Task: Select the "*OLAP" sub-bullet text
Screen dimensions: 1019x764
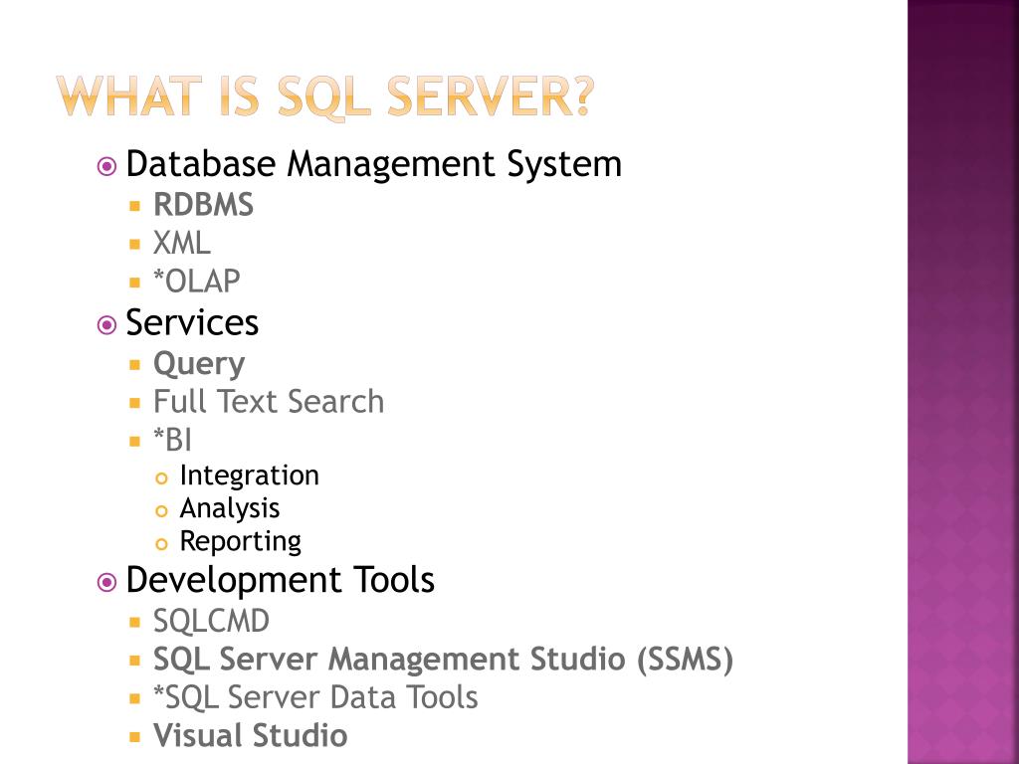Action: pyautogui.click(x=197, y=282)
